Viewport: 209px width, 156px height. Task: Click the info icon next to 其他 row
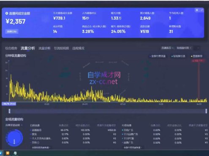[38, 143]
